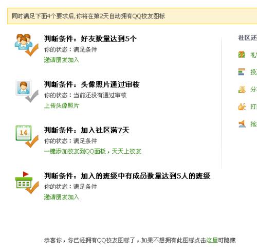Viewport: 257px width, 252px height.
Task: Click the green class building icon
Action: pos(27,183)
